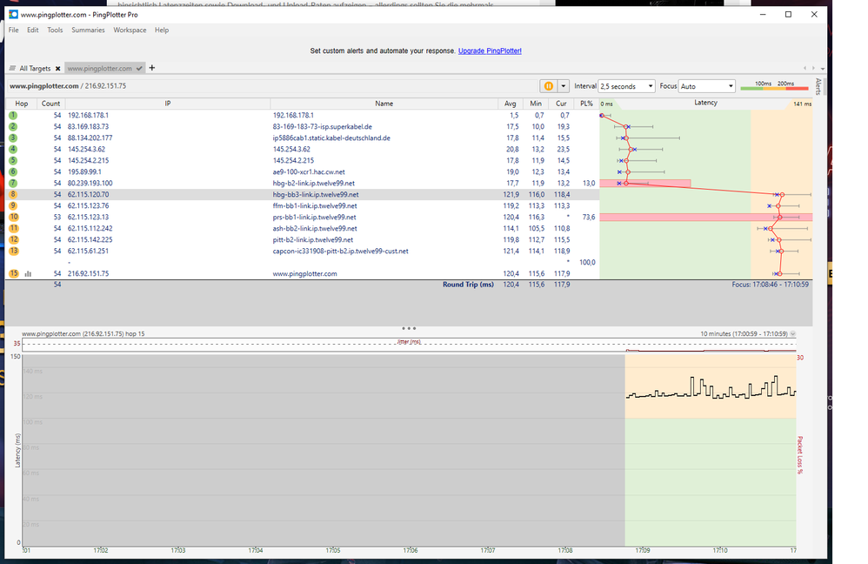
Task: Sort by the Hop column header
Action: click(x=22, y=103)
